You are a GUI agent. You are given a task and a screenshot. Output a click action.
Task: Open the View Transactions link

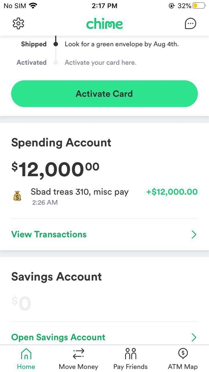pos(49,234)
